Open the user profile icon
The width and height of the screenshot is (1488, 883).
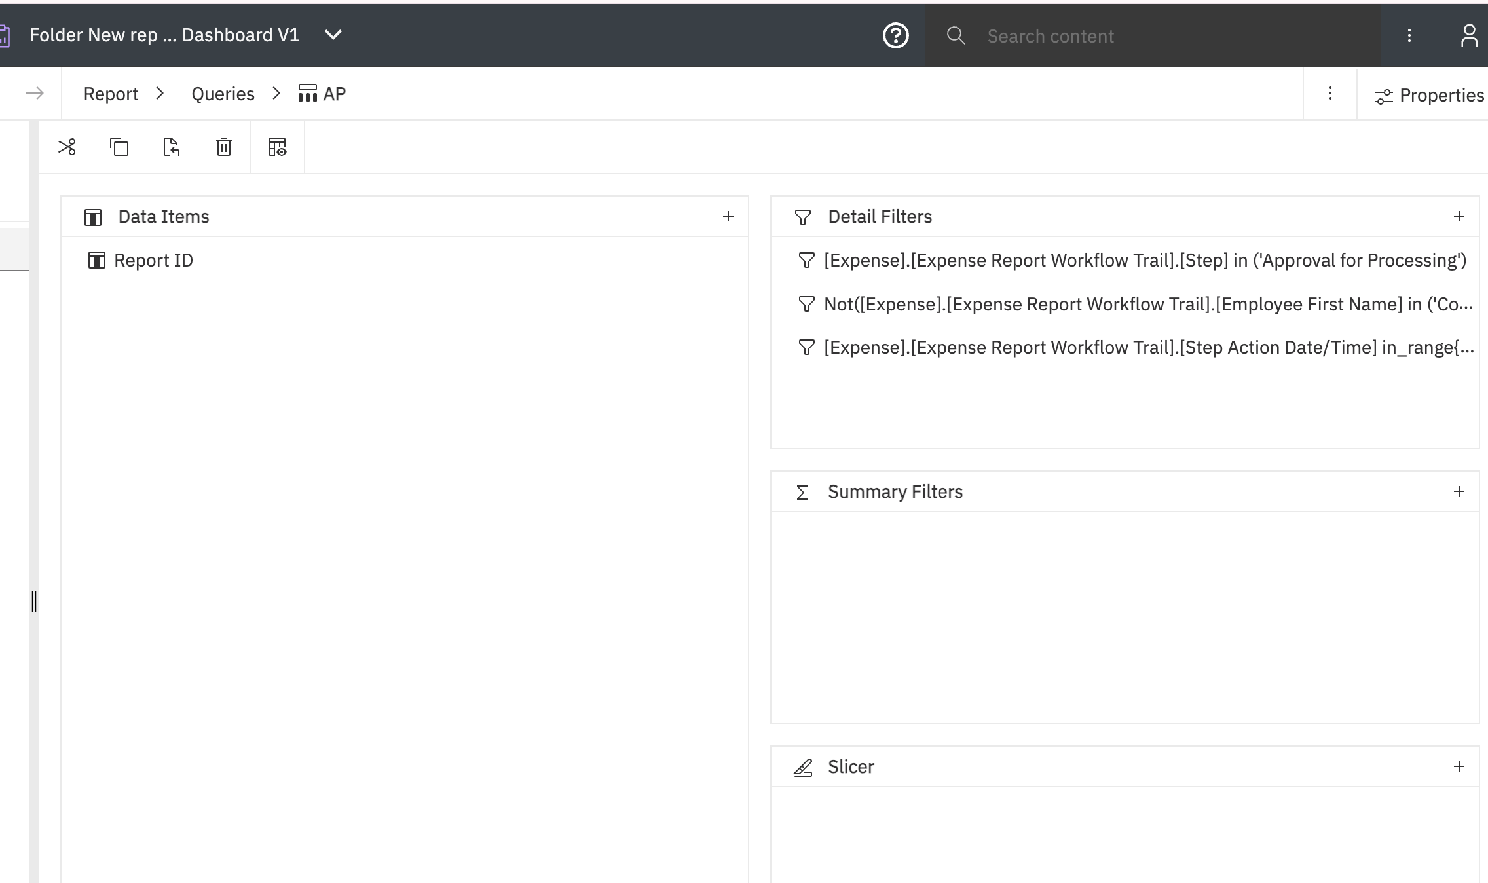pyautogui.click(x=1469, y=35)
